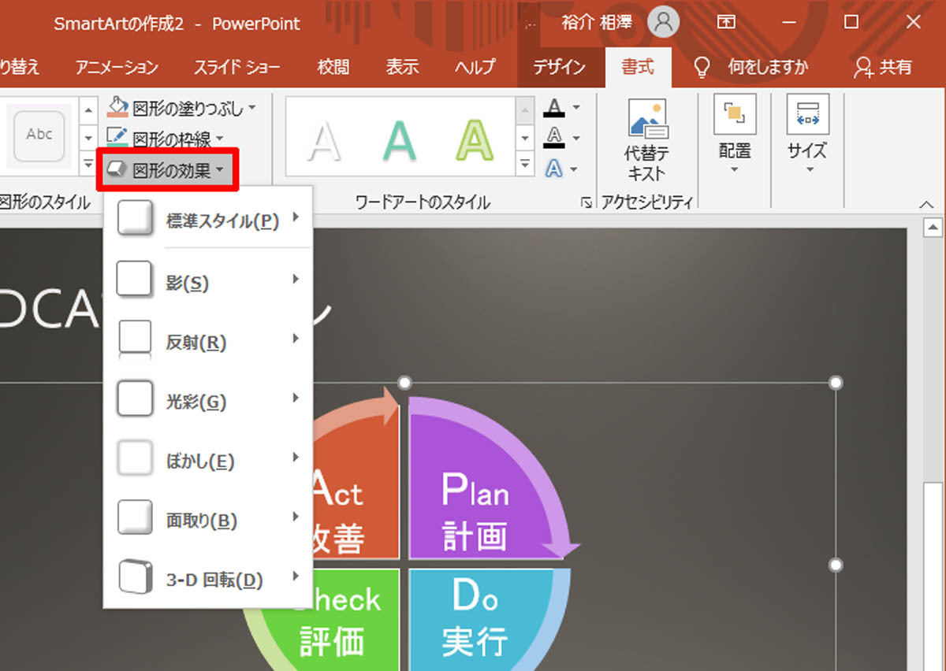Expand the shape styles gallery
The height and width of the screenshot is (671, 946).
88,165
